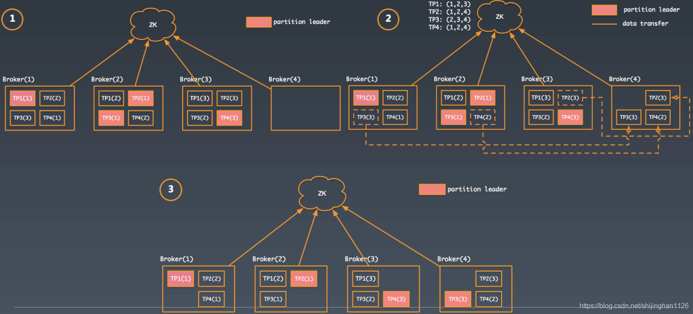Click dashed TP4(2) in diagram 2 Broker(2)

click(x=483, y=117)
